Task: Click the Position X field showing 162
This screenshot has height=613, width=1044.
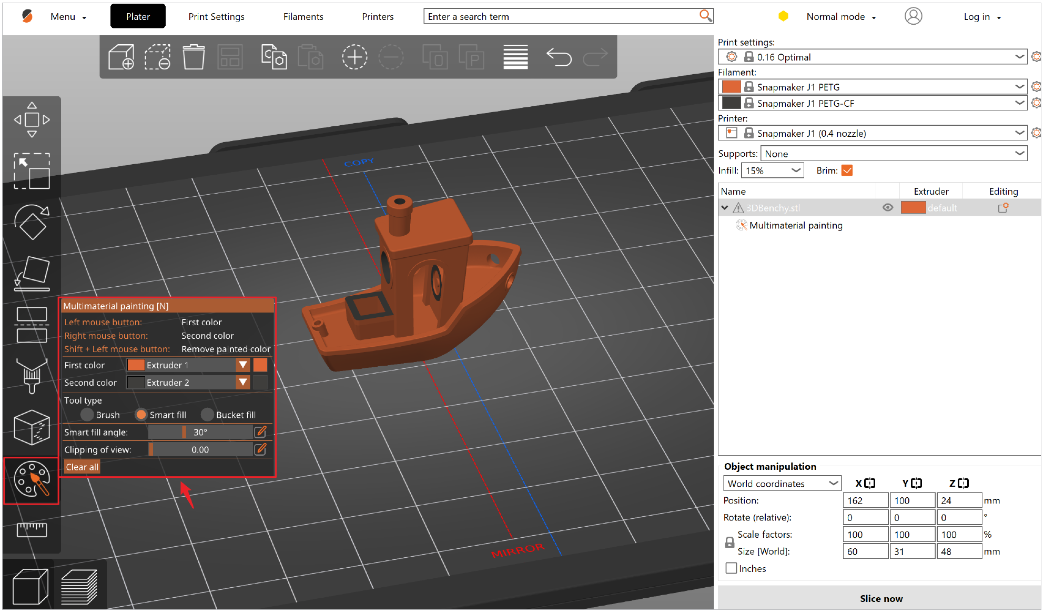Action: 865,500
